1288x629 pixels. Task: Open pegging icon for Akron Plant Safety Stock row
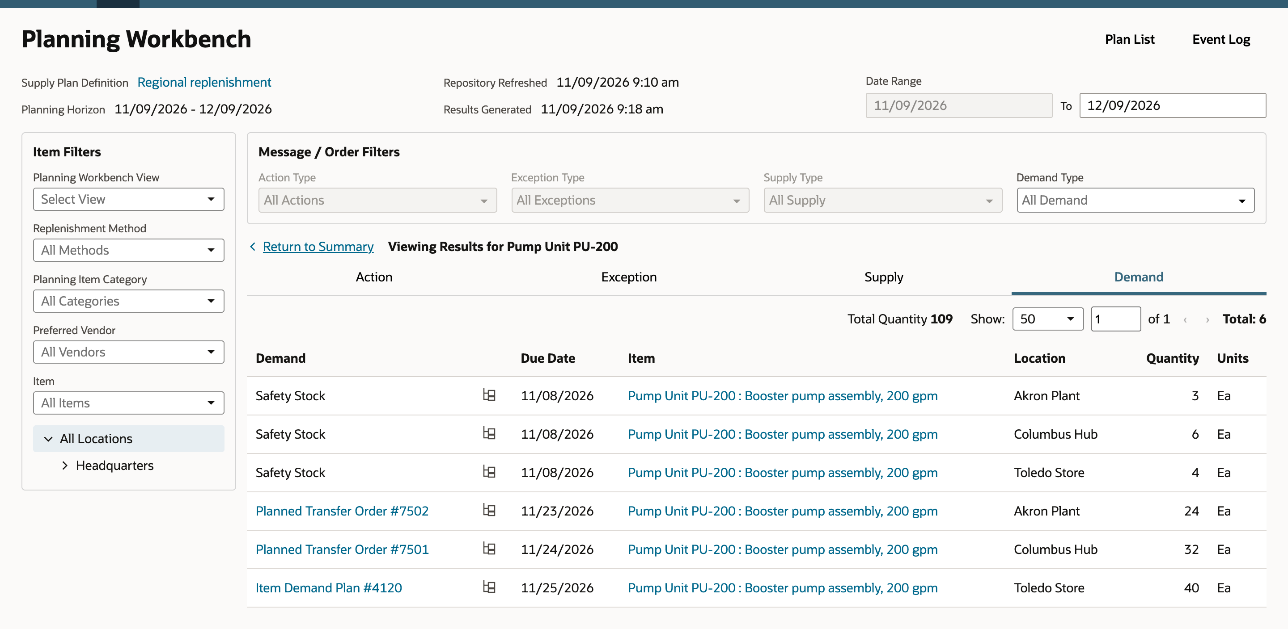click(x=489, y=395)
